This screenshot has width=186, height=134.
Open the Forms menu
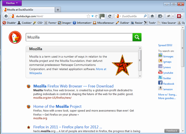click(x=50, y=23)
